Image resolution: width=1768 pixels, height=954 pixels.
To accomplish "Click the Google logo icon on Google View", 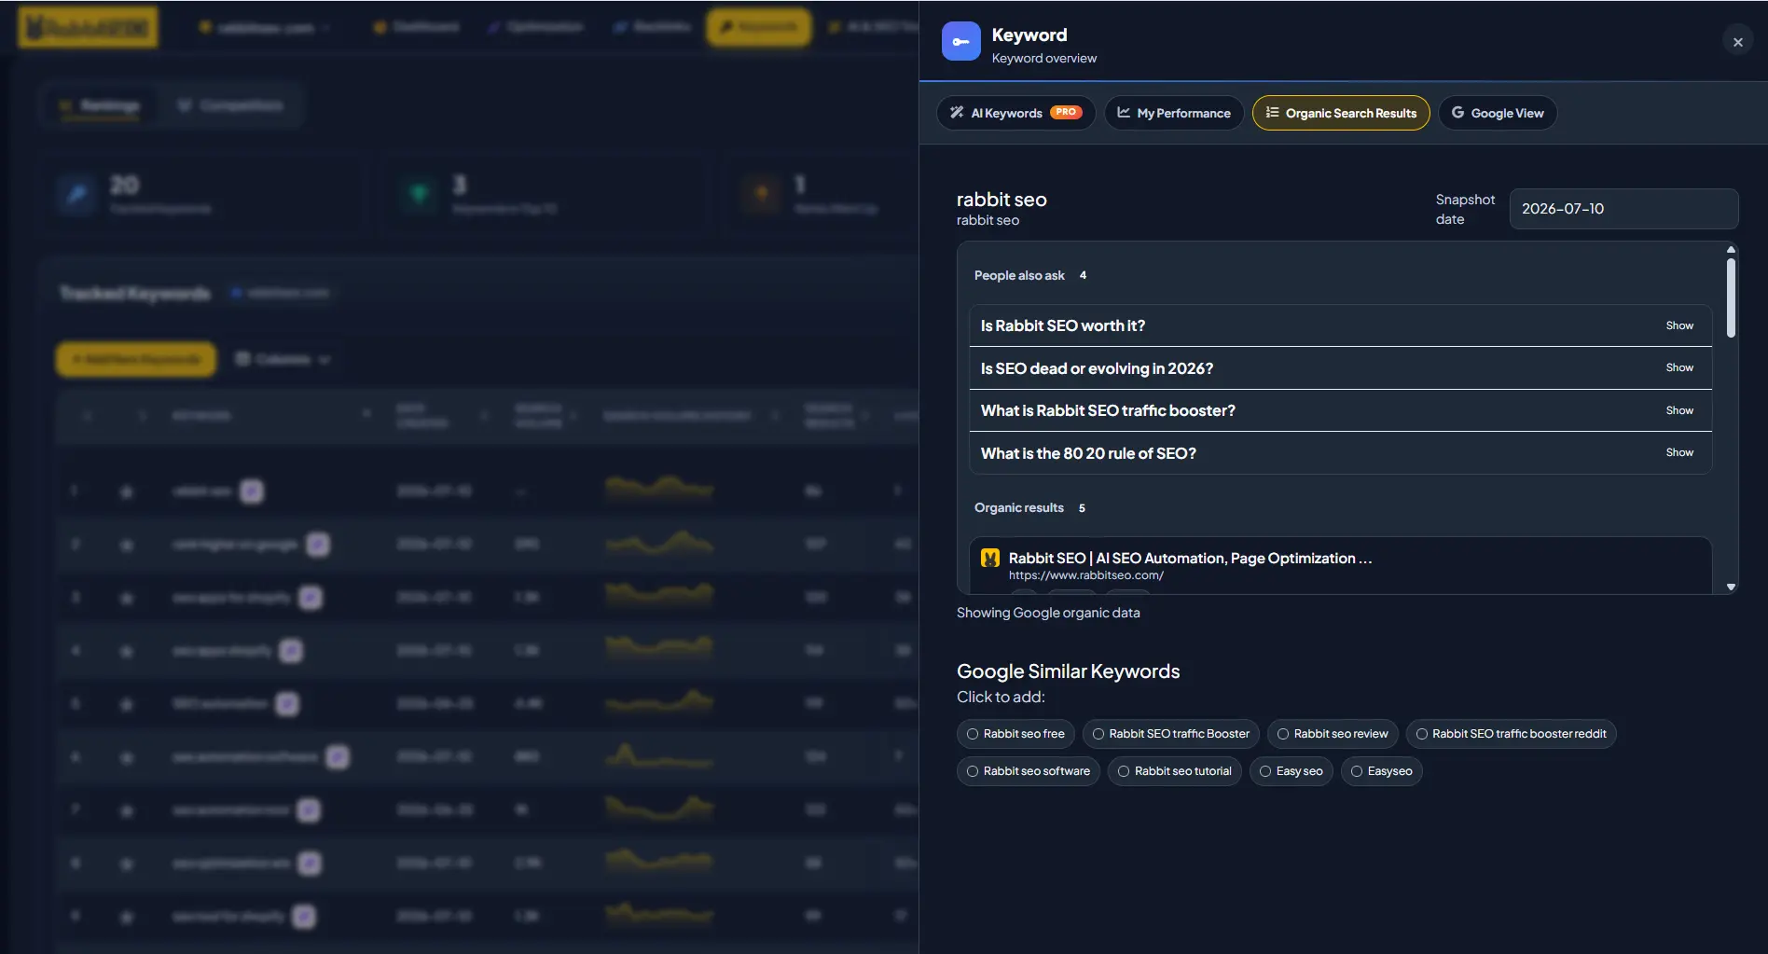I will pos(1457,113).
